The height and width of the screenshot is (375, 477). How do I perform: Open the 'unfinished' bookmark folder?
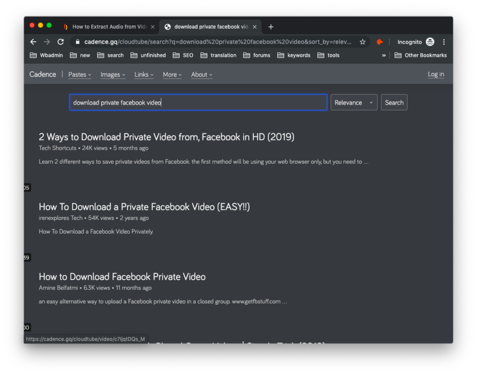click(148, 55)
